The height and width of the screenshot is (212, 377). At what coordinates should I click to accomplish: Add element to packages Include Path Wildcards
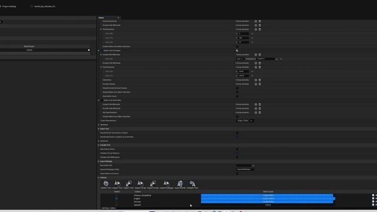pyautogui.click(x=256, y=55)
